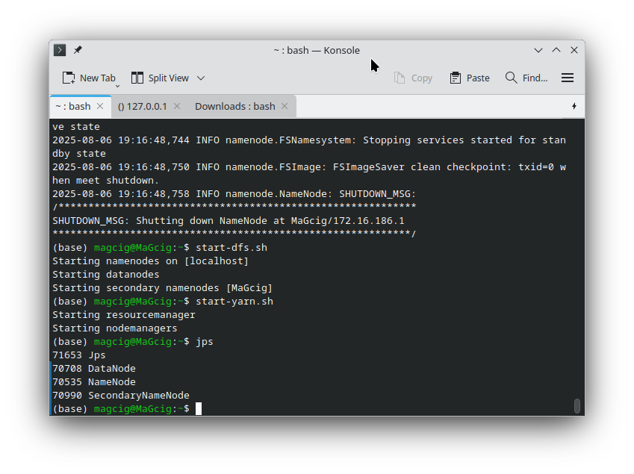Click the 'start-dfs.sh' command text
The width and height of the screenshot is (634, 474).
pyautogui.click(x=231, y=247)
